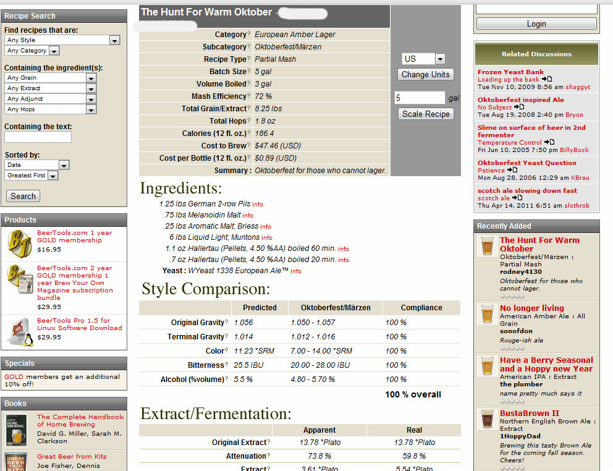Click beer glass icon beside Have a Berry Seasonal
The width and height of the screenshot is (613, 471).
[487, 366]
